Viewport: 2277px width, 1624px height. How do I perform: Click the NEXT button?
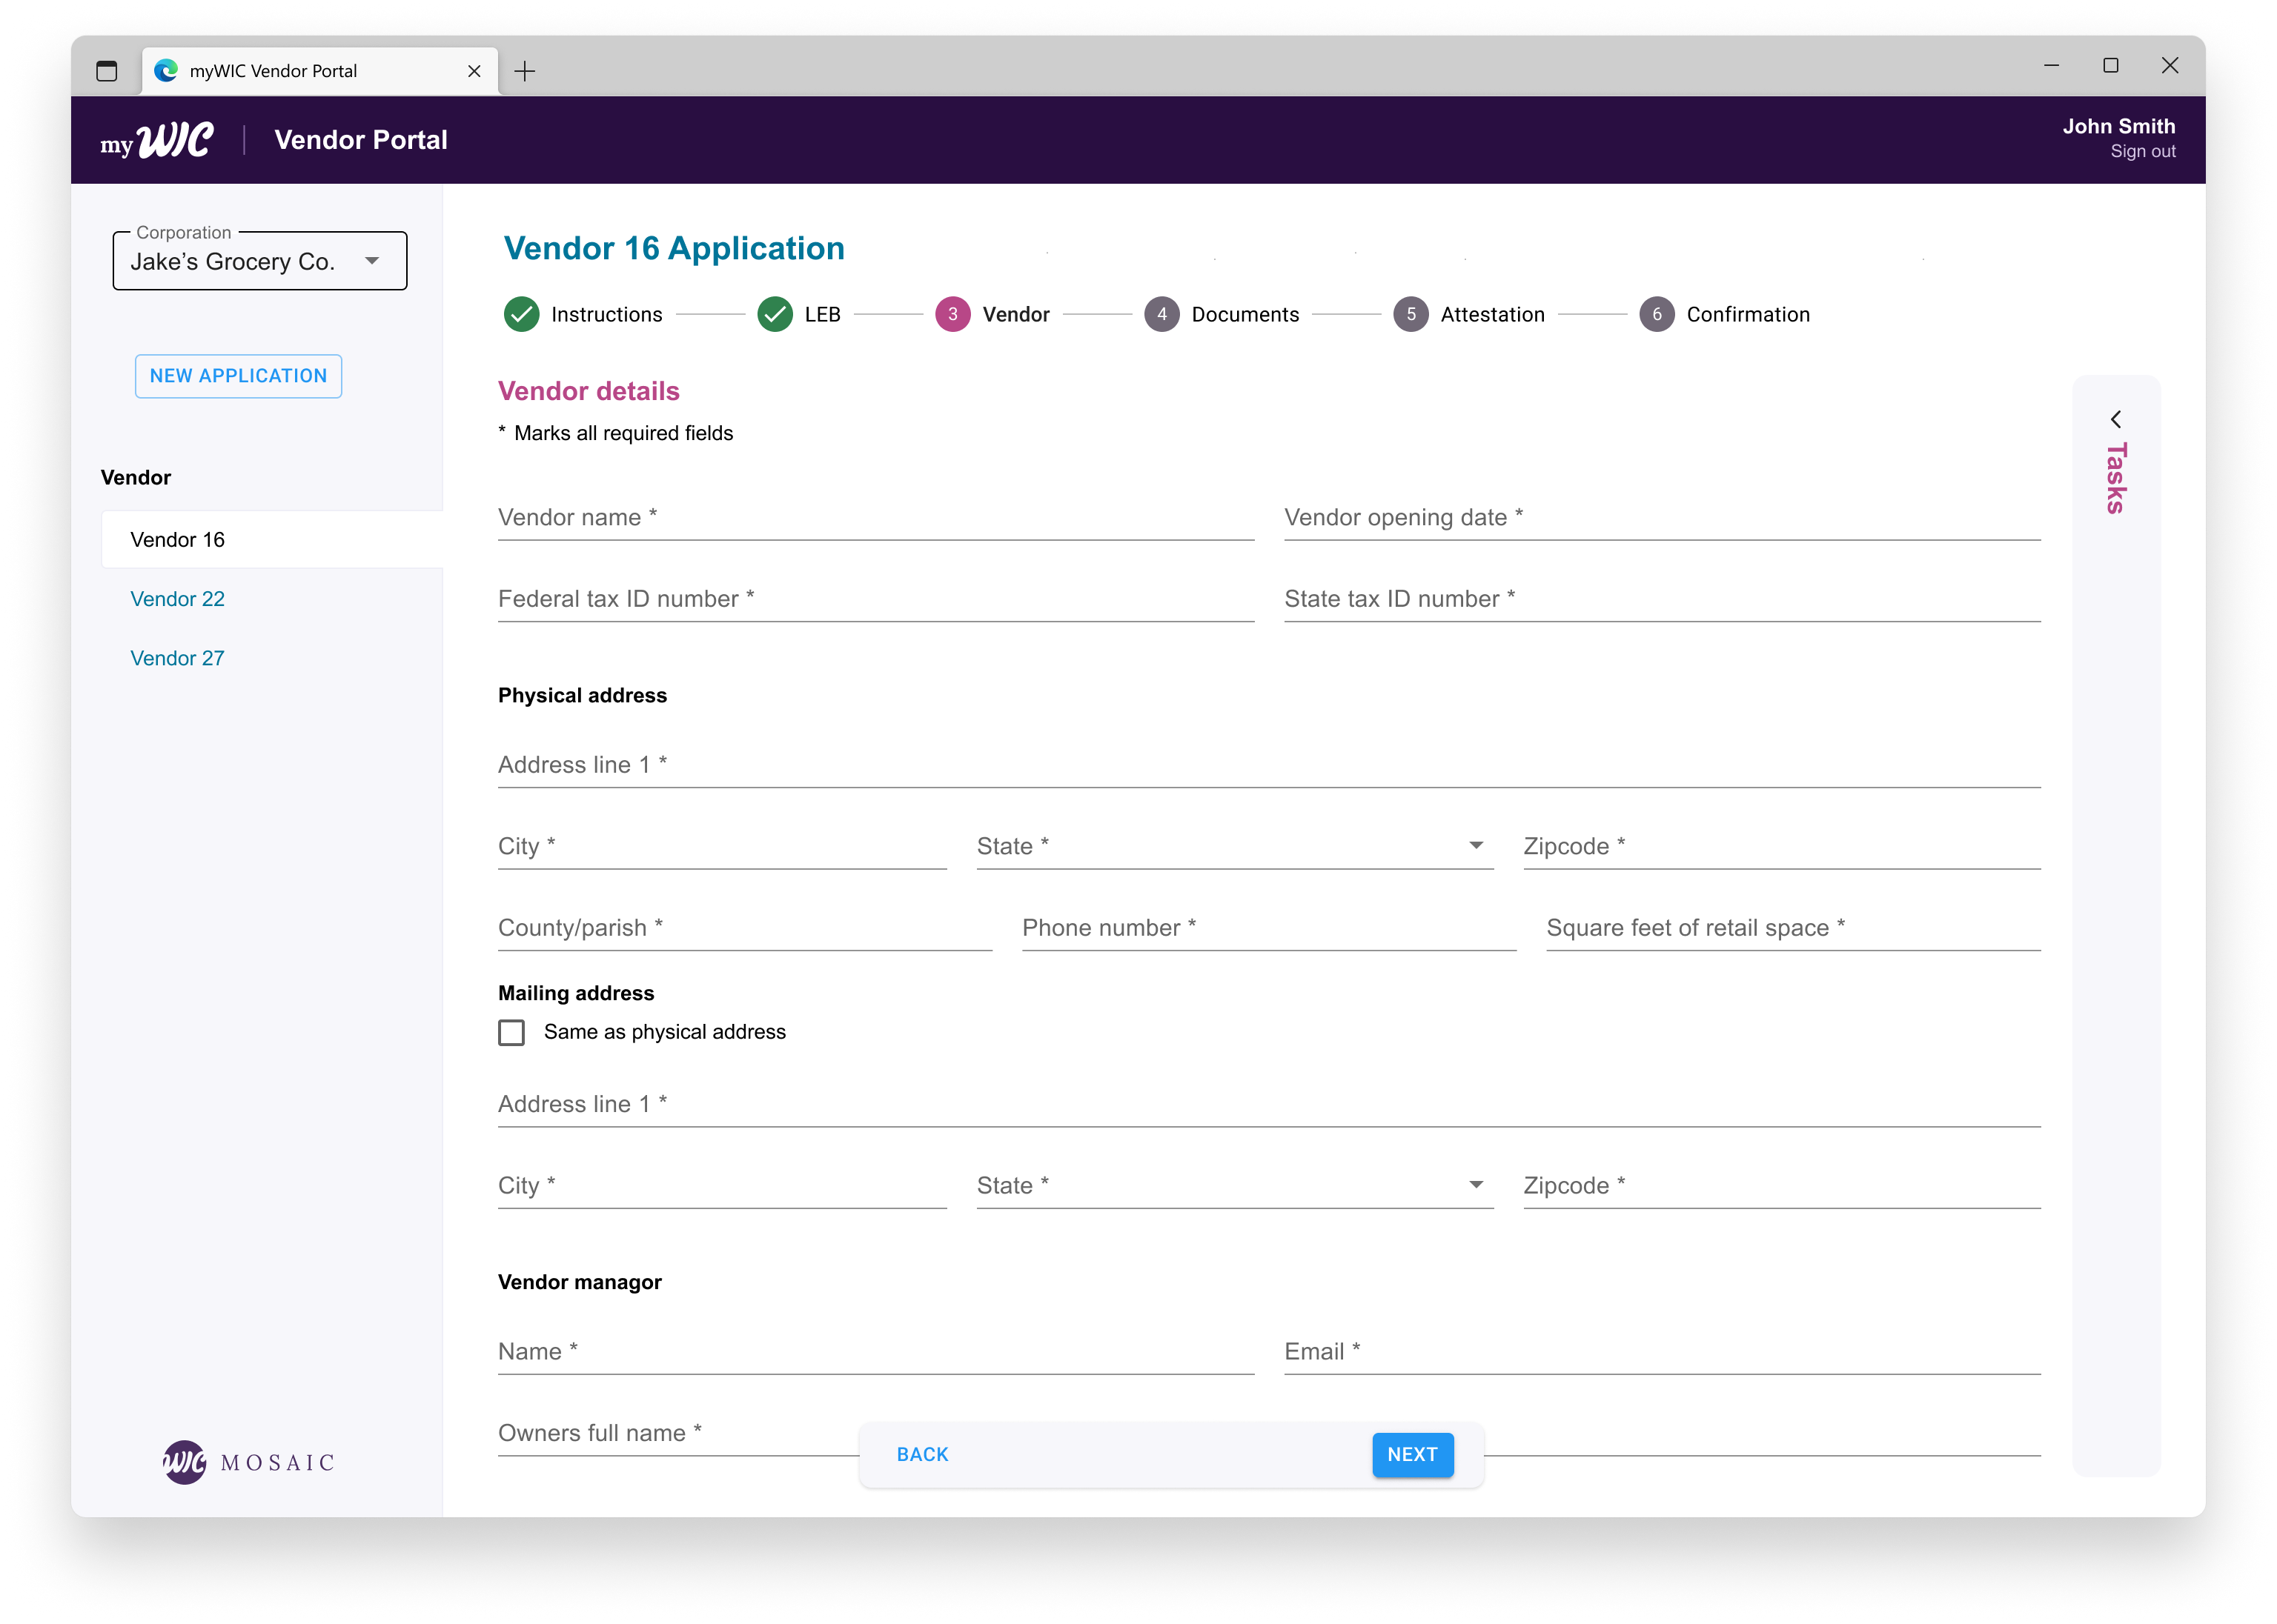click(x=1411, y=1454)
